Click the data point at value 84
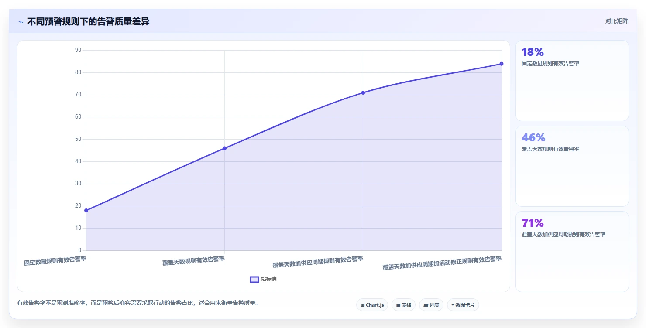The width and height of the screenshot is (646, 328). pyautogui.click(x=502, y=64)
